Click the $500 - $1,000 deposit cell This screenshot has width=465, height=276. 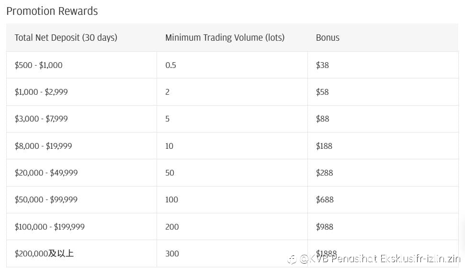pyautogui.click(x=81, y=65)
